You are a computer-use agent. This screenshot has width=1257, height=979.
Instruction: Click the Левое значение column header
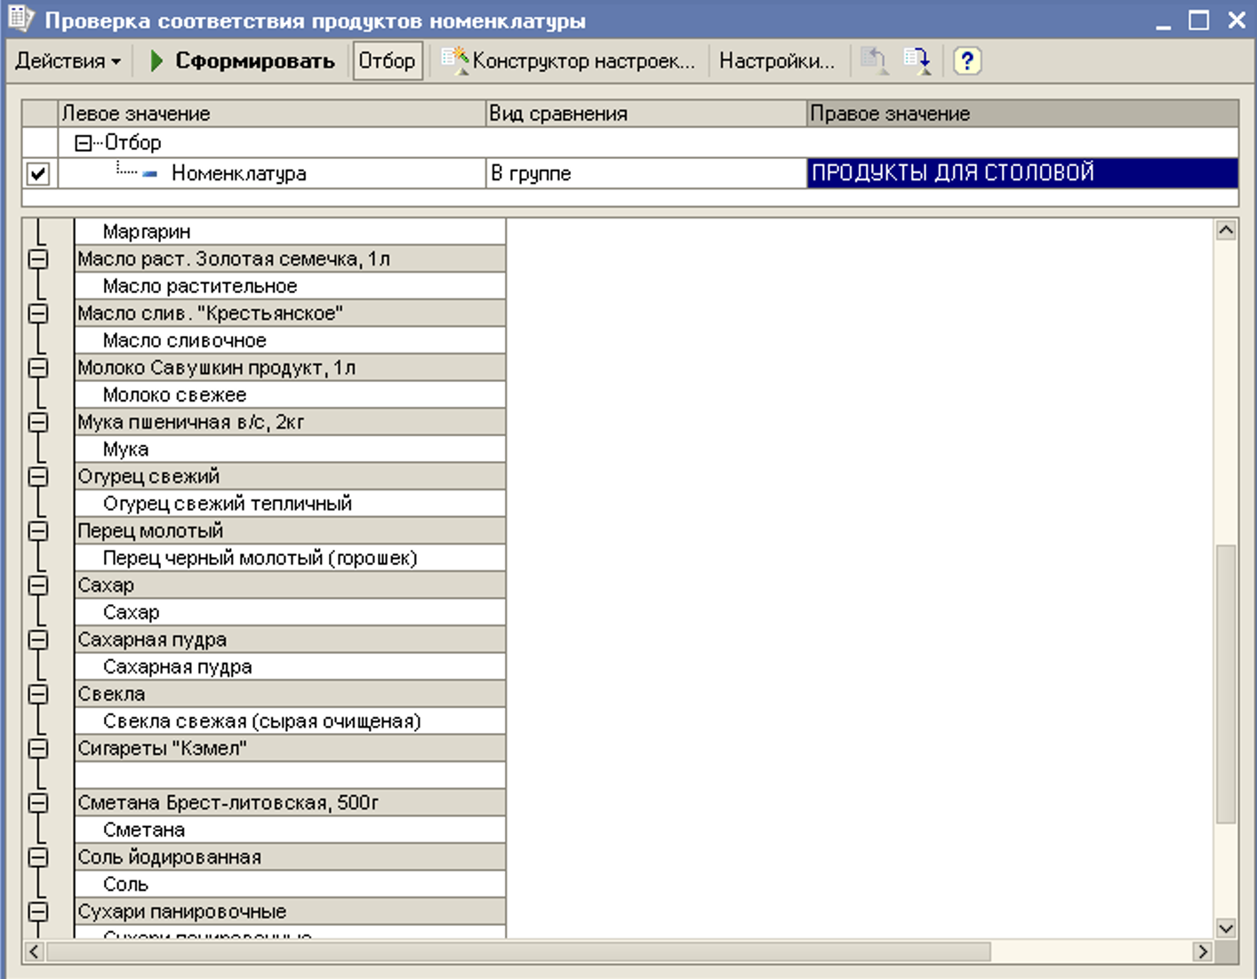[x=271, y=114]
